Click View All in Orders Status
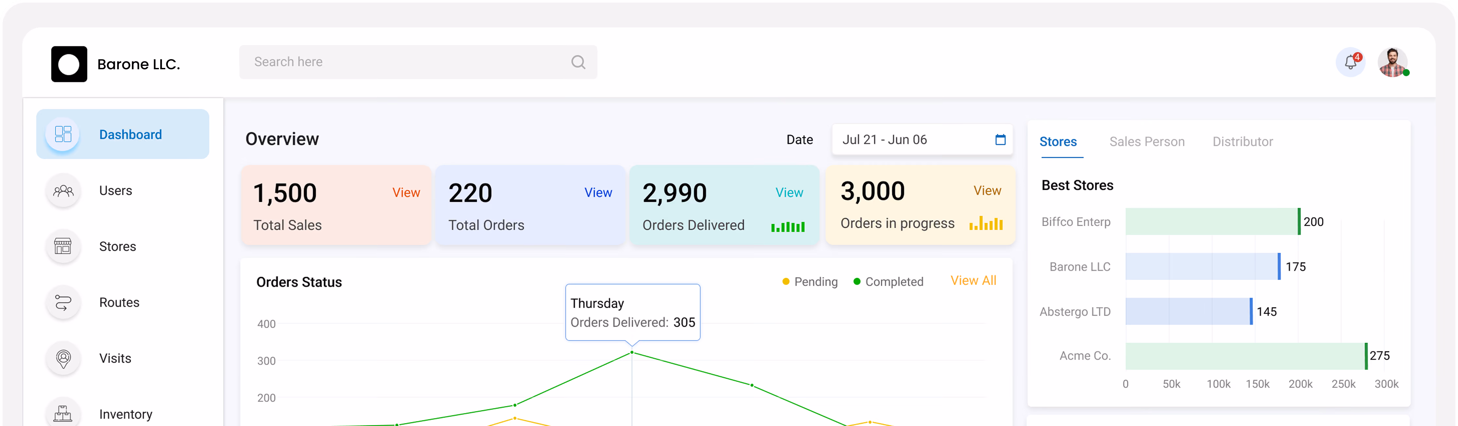 point(973,281)
